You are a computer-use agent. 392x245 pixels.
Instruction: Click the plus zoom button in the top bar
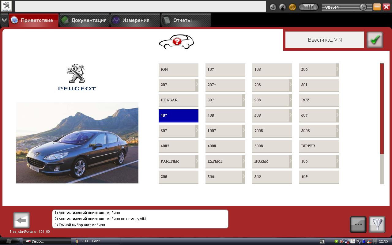click(315, 7)
